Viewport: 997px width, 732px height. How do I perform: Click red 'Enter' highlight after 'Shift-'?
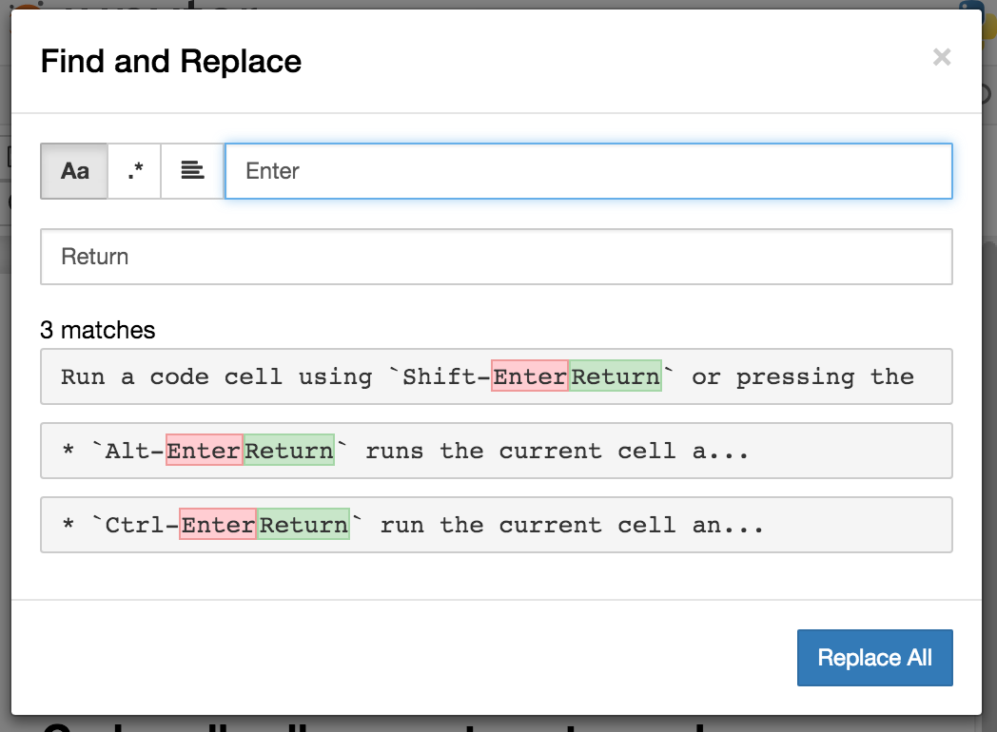530,376
